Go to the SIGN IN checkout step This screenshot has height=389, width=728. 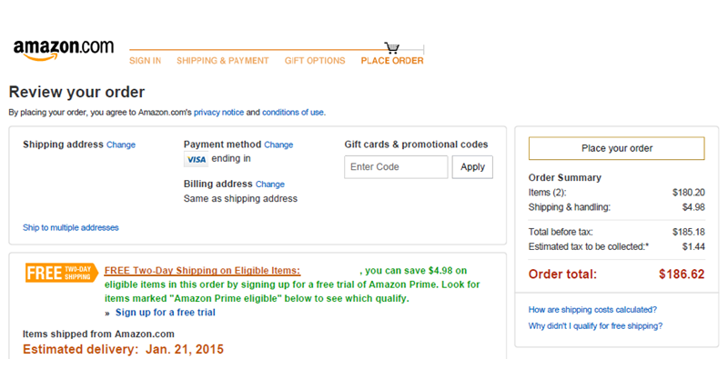(x=145, y=61)
